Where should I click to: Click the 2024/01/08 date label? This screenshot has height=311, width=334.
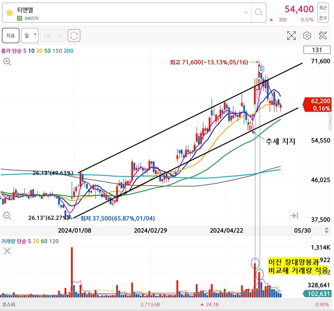[x=75, y=230]
